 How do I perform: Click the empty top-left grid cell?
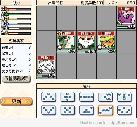(46, 18)
